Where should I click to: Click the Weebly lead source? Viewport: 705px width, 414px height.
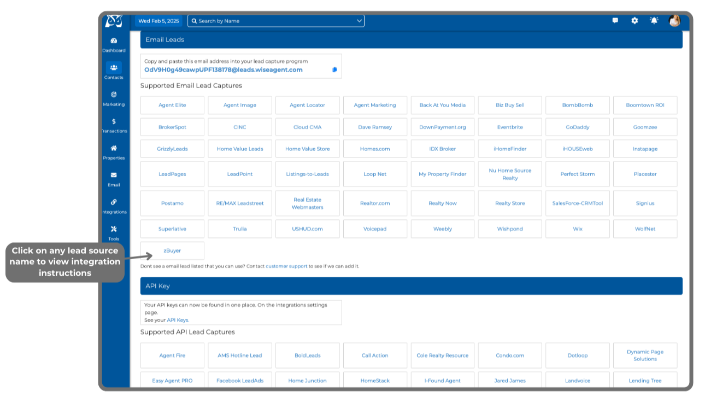pyautogui.click(x=443, y=229)
